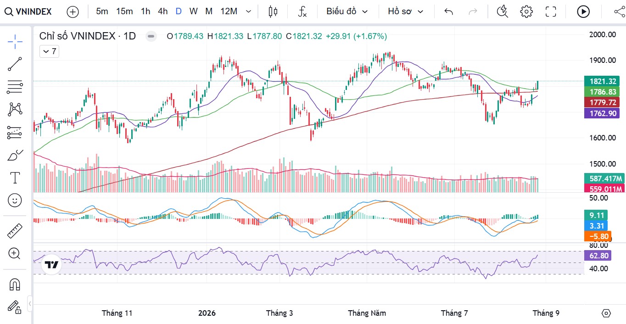Select the 15m timeframe
The image size is (626, 324).
[x=124, y=11]
